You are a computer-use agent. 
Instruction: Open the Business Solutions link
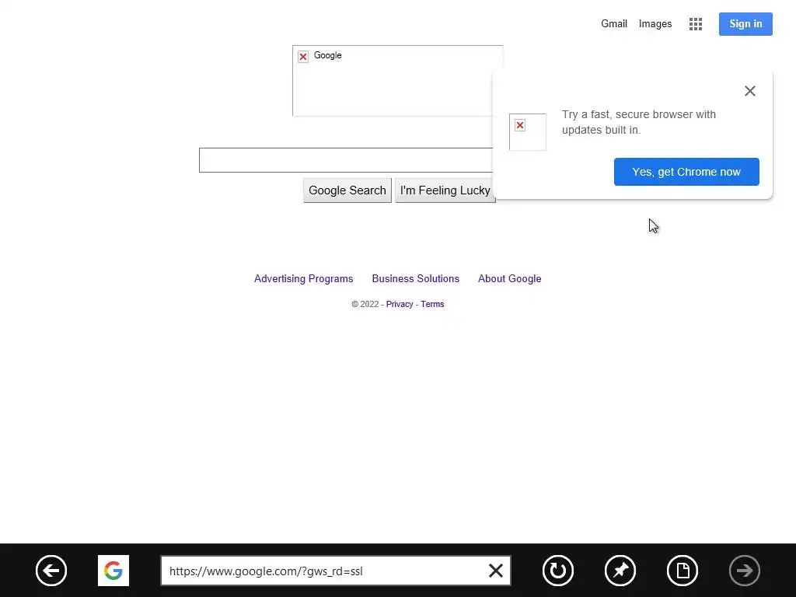tap(415, 279)
